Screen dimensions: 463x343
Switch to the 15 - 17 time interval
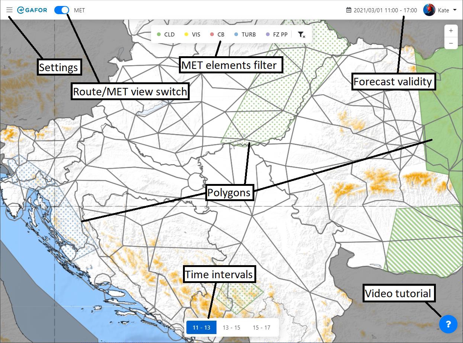(261, 328)
